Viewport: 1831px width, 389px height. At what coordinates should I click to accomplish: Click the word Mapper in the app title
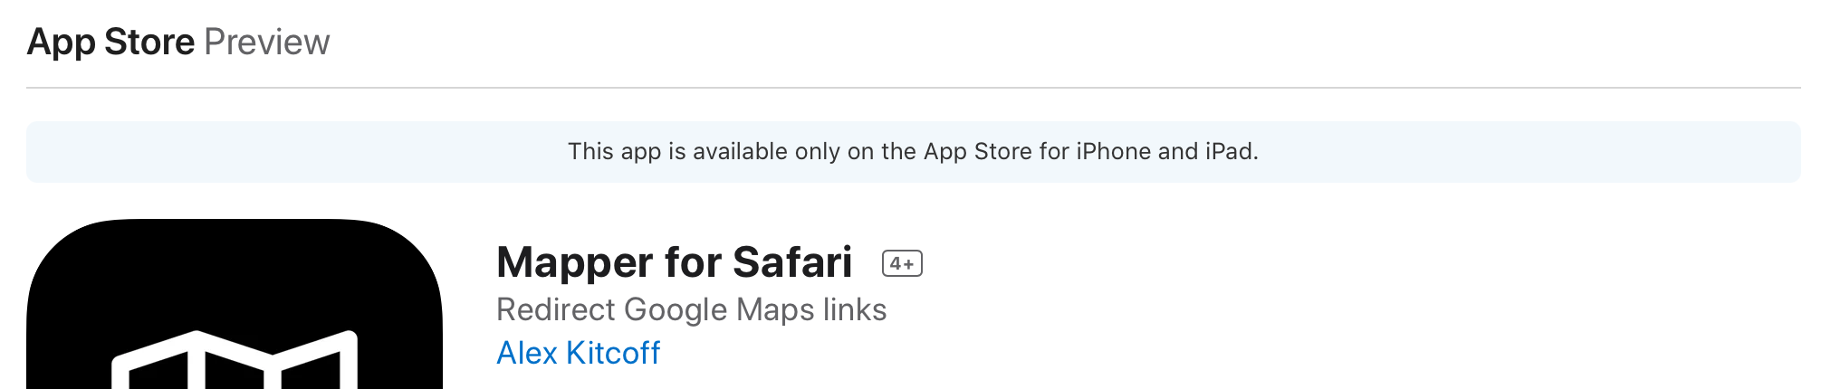[x=575, y=262]
